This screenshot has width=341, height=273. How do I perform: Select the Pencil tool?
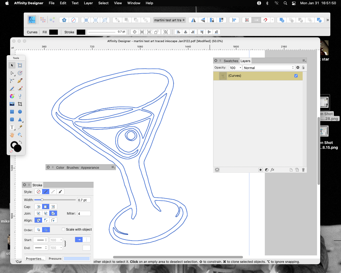click(x=12, y=89)
